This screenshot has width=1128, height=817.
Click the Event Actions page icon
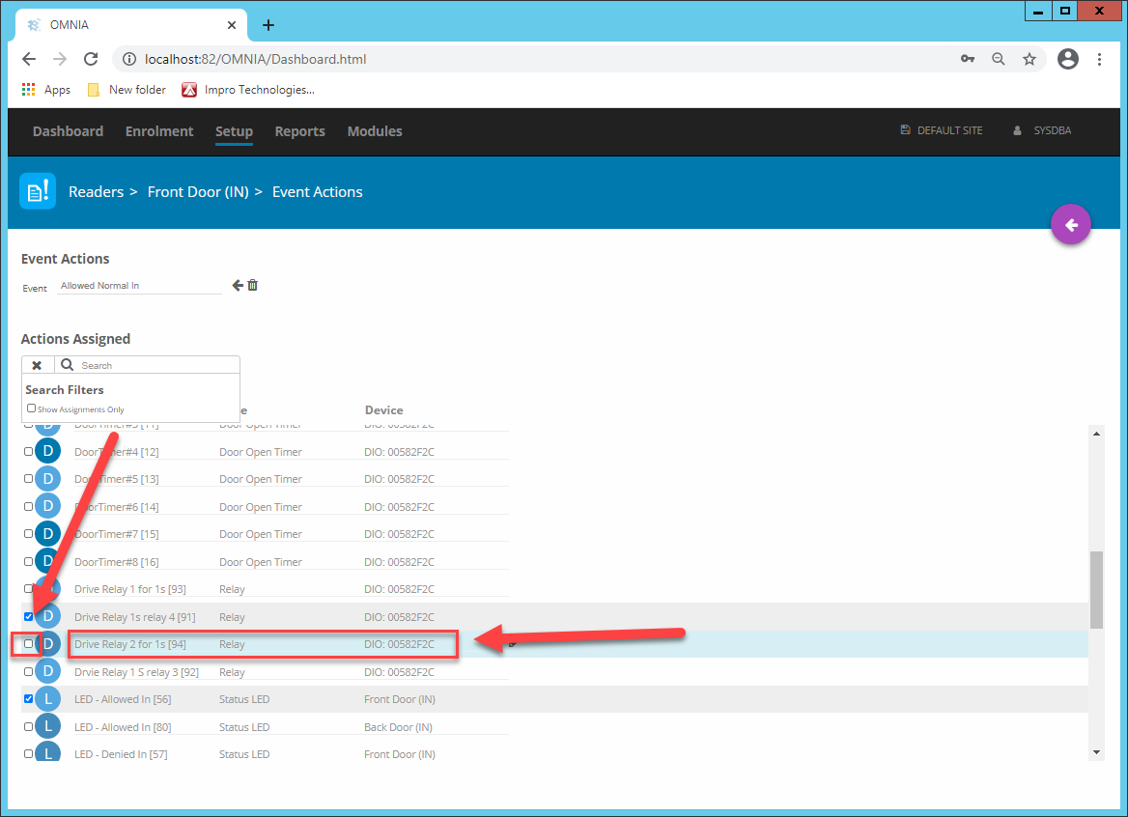coord(38,191)
